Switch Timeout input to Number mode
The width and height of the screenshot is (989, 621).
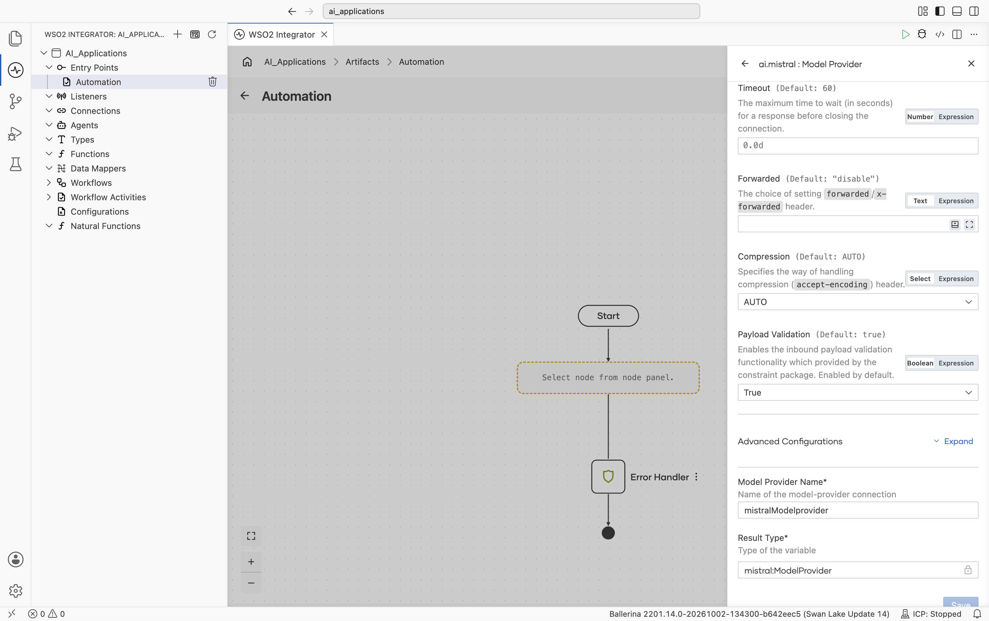tap(920, 117)
